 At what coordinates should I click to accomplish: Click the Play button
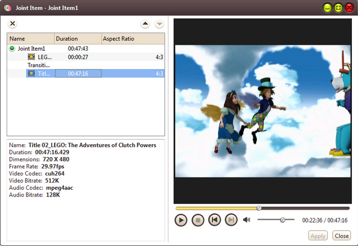coord(181,220)
